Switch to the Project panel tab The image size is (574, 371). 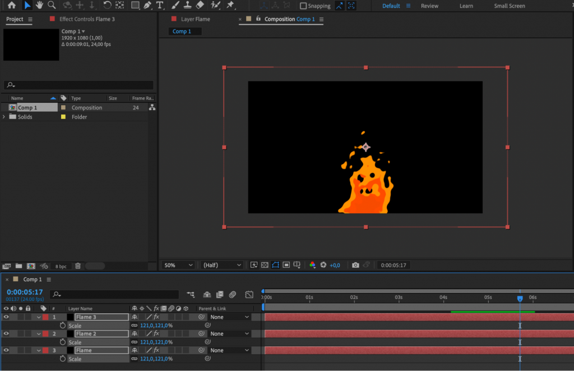click(x=13, y=19)
